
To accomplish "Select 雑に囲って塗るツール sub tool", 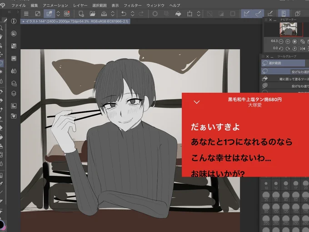I will click(285, 79).
